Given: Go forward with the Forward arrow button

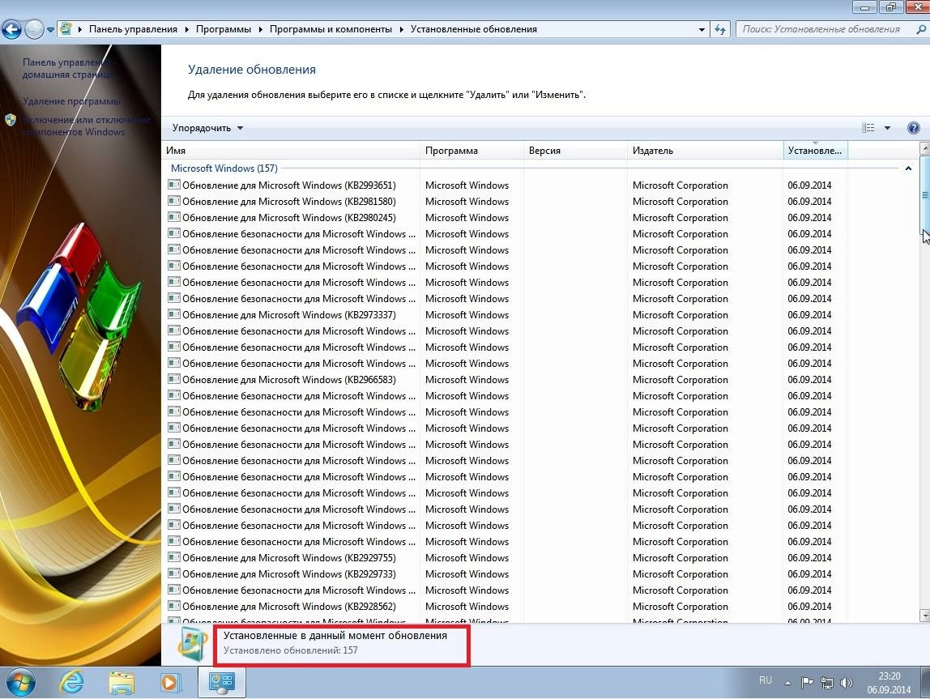Looking at the screenshot, I should pos(34,29).
